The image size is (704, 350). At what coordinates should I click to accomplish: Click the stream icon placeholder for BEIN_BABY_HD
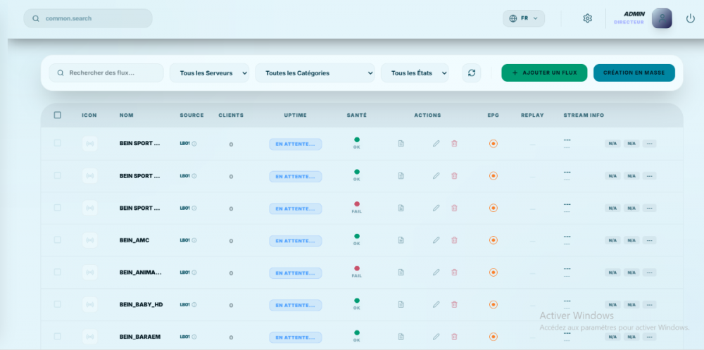click(x=89, y=304)
